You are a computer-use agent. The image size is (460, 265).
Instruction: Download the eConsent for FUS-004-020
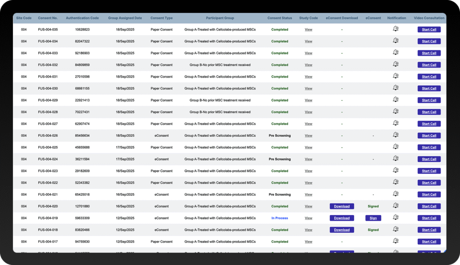click(342, 206)
